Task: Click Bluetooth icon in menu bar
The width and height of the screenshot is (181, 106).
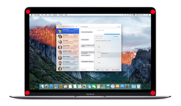Action: 127,15
